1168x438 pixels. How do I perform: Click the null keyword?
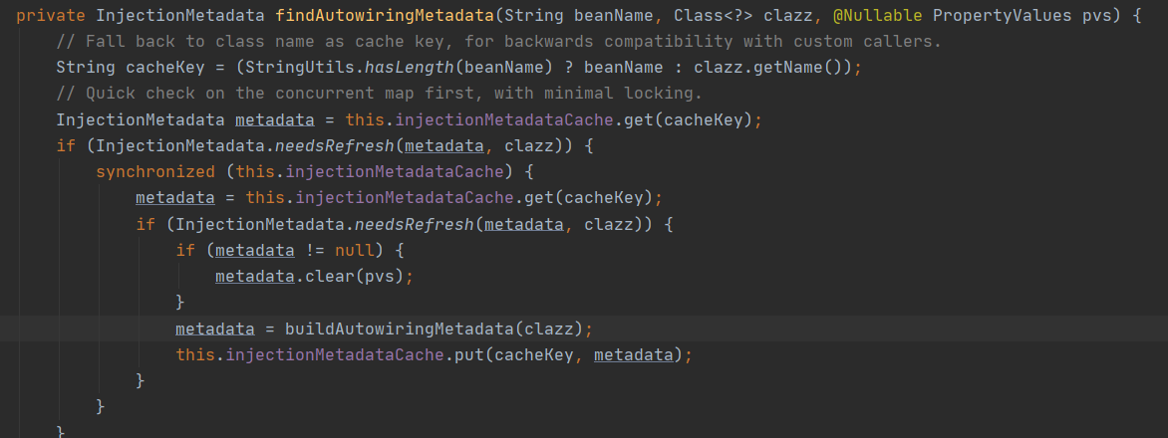coord(354,250)
